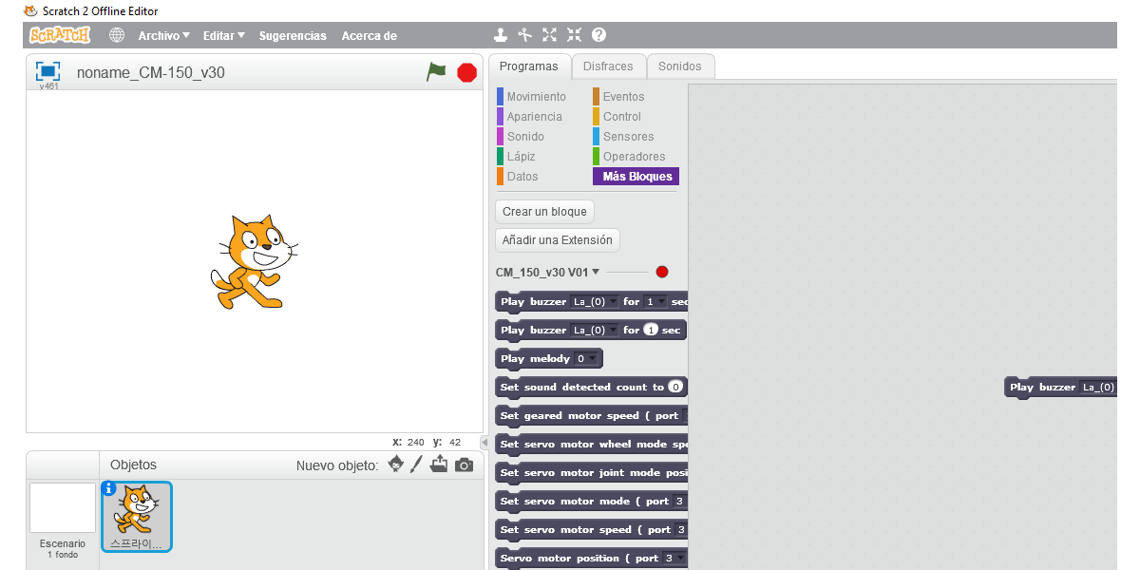Screen dimensions: 1140x570
Task: Click the Set servo motor wheel mode block
Action: point(591,445)
